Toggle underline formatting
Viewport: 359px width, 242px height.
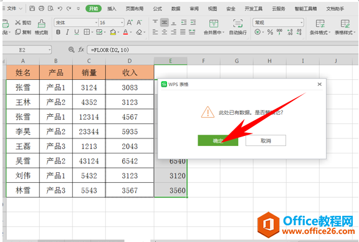[x=77, y=32]
